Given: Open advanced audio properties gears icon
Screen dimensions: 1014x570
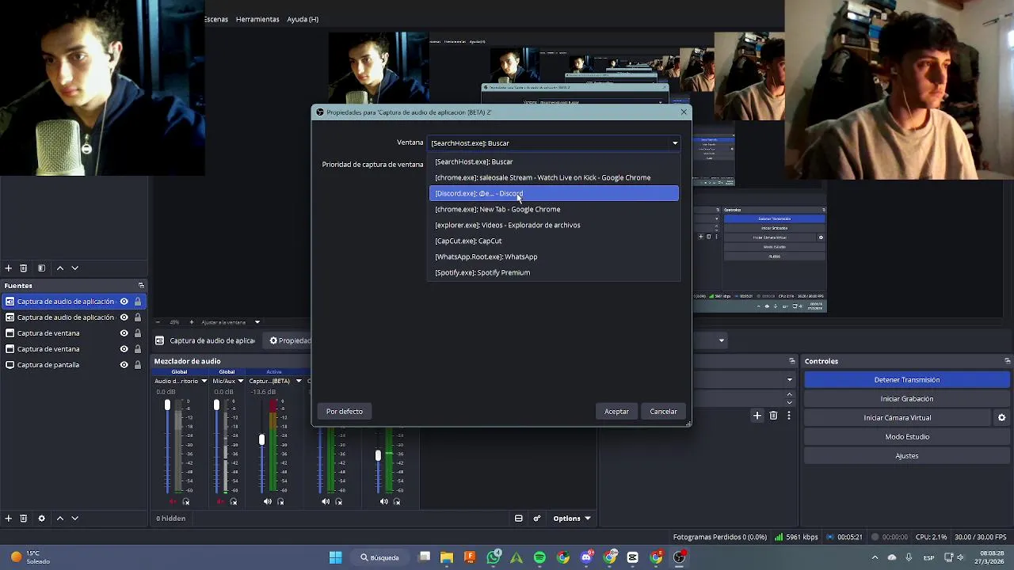Looking at the screenshot, I should coord(537,519).
